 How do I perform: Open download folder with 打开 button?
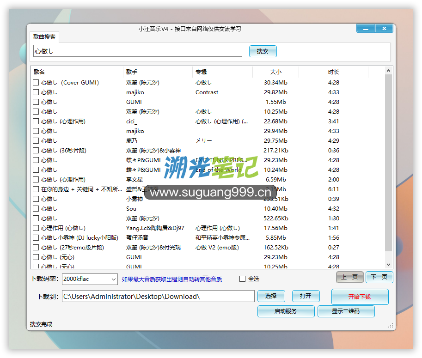pyautogui.click(x=306, y=296)
